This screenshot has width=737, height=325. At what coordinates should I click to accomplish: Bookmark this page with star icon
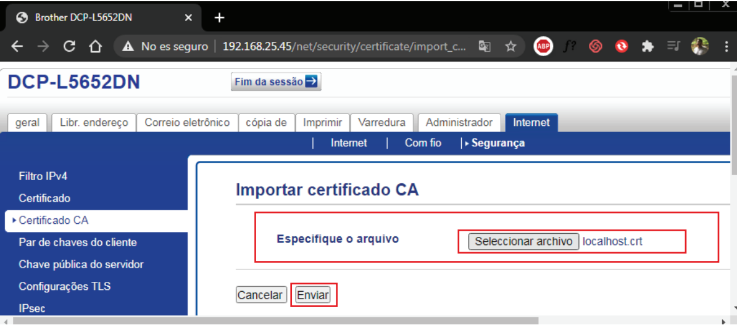tap(510, 46)
